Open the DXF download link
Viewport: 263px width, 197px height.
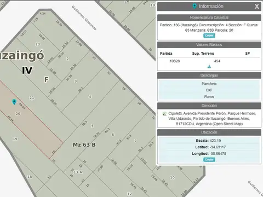209,90
